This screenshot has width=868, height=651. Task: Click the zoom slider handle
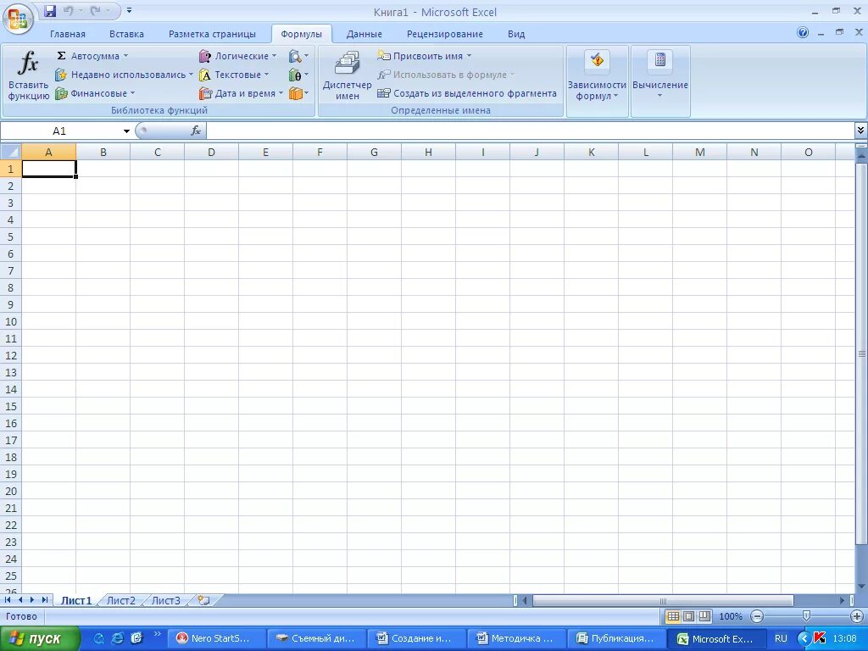tap(806, 616)
